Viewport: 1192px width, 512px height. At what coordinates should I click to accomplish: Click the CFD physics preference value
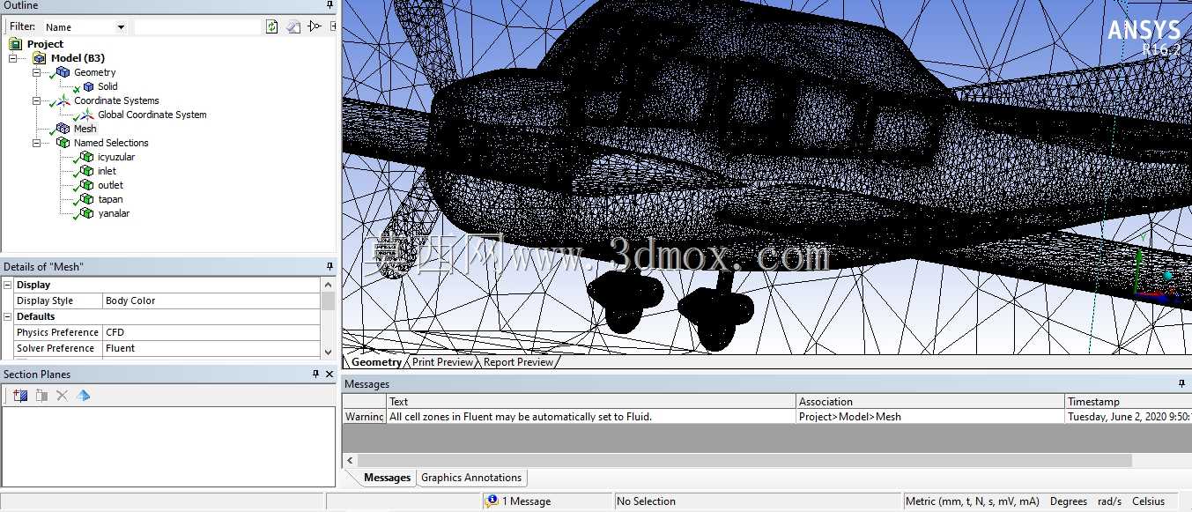click(211, 332)
